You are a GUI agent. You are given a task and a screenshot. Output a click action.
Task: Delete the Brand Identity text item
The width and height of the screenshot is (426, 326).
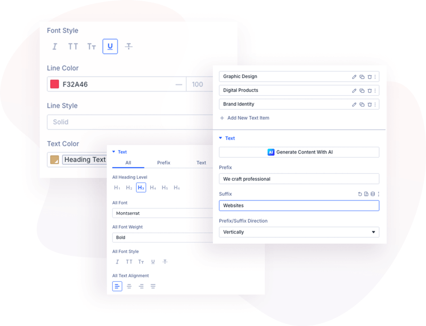click(x=370, y=105)
